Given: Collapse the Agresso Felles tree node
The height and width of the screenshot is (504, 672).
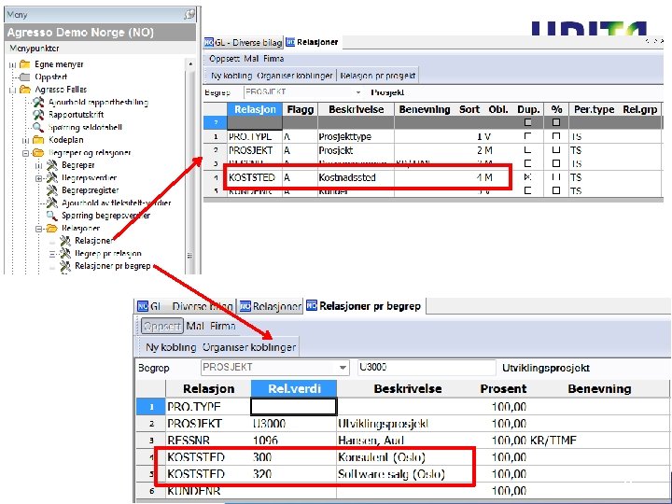Looking at the screenshot, I should point(12,90).
